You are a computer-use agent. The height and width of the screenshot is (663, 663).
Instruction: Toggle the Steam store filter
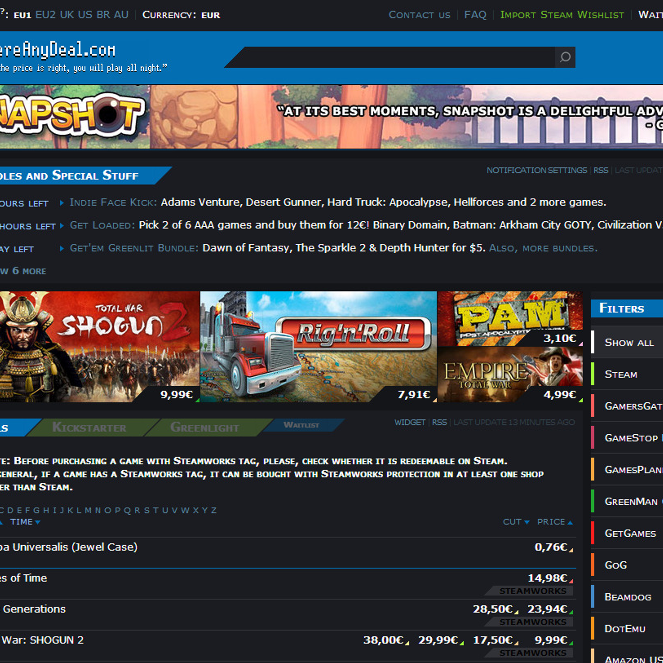click(627, 374)
